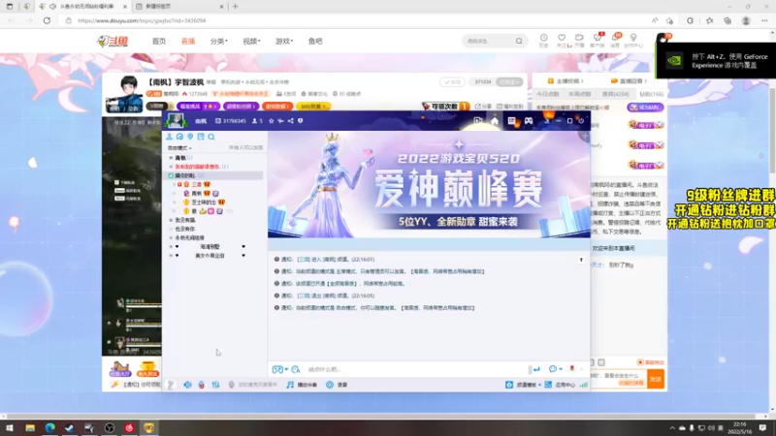This screenshot has width=776, height=436.
Task: Toggle the microphone lock icon in YY
Action: click(x=202, y=385)
